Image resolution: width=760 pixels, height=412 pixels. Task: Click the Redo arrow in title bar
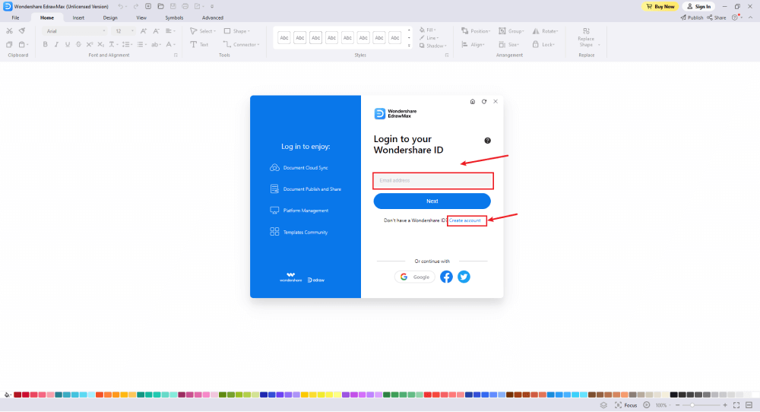(x=136, y=6)
